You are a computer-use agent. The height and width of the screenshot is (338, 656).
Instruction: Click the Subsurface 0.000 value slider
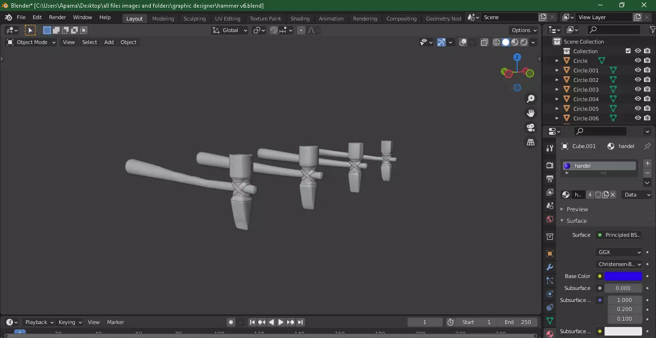[x=623, y=288]
